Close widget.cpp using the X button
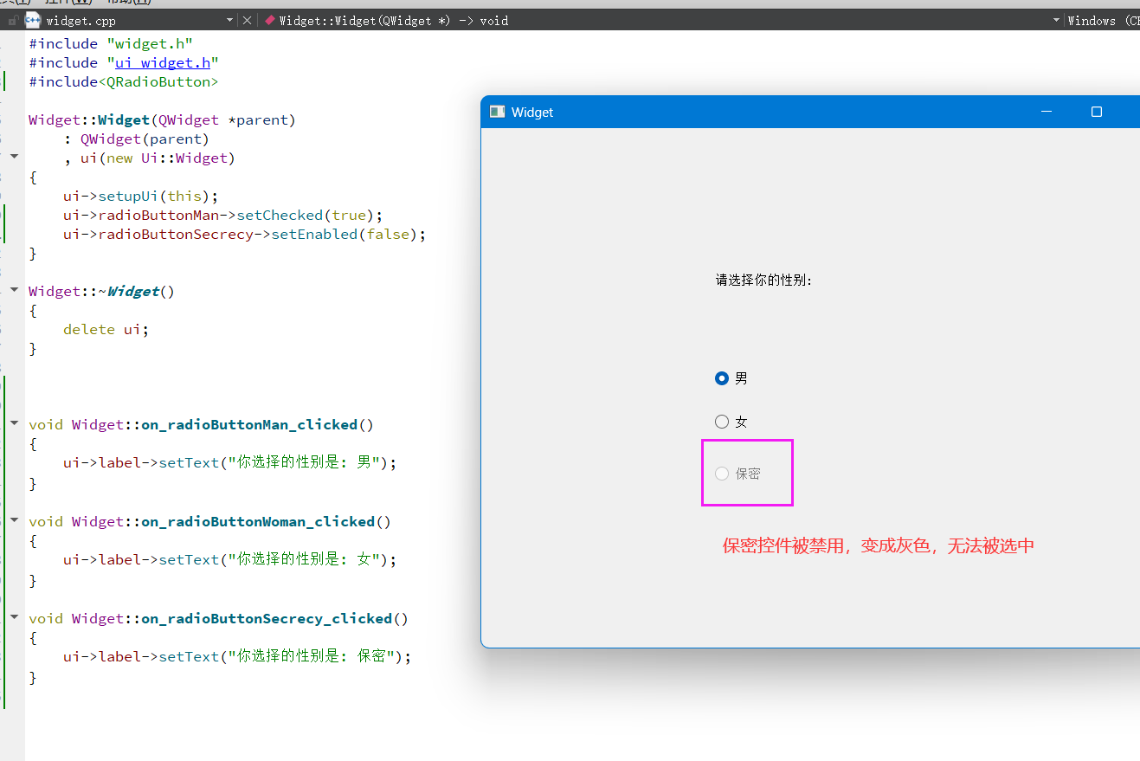The width and height of the screenshot is (1140, 761). click(x=247, y=20)
